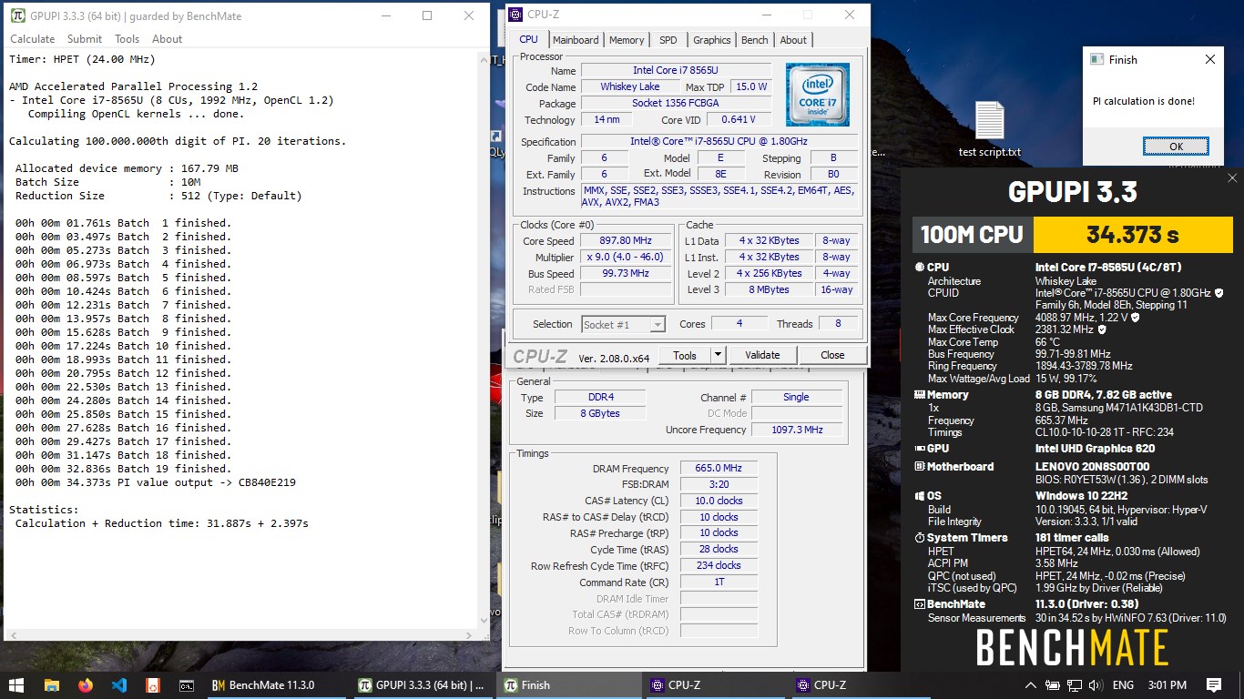Close the BenchMate result overlay
The height and width of the screenshot is (699, 1244).
coord(1232,178)
